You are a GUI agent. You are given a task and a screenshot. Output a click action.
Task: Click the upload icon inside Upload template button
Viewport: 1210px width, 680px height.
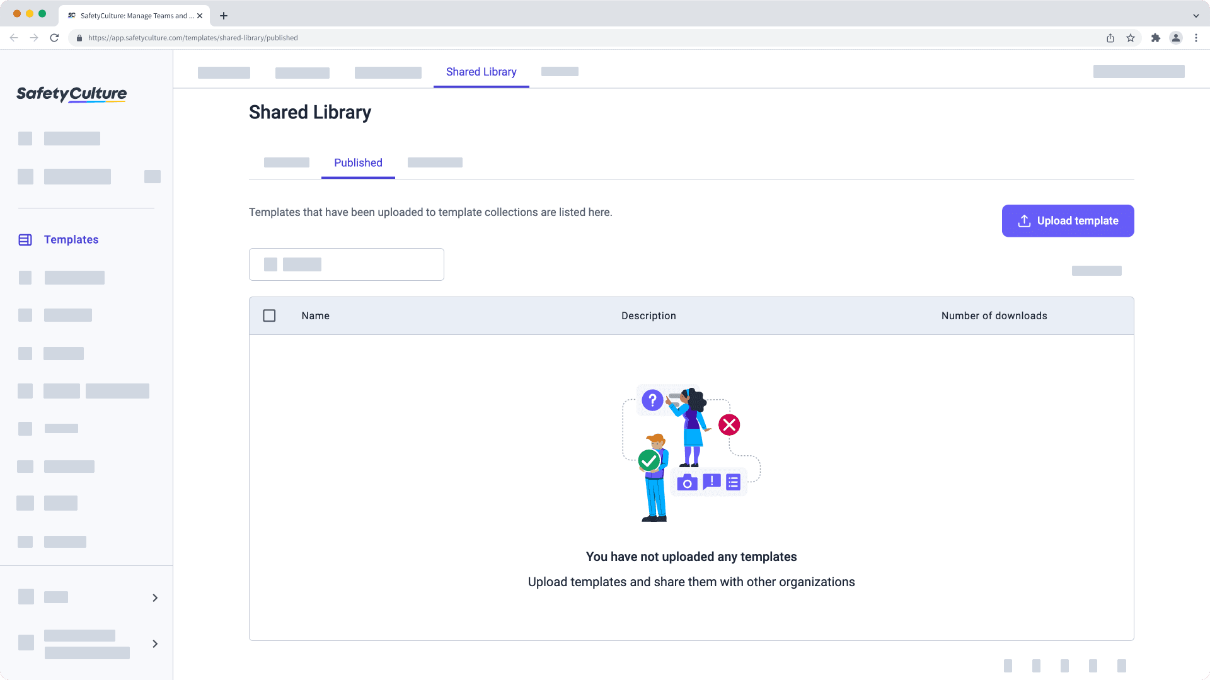click(1024, 221)
